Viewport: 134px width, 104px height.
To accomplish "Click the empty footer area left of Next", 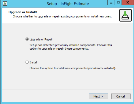I will 45,96.
